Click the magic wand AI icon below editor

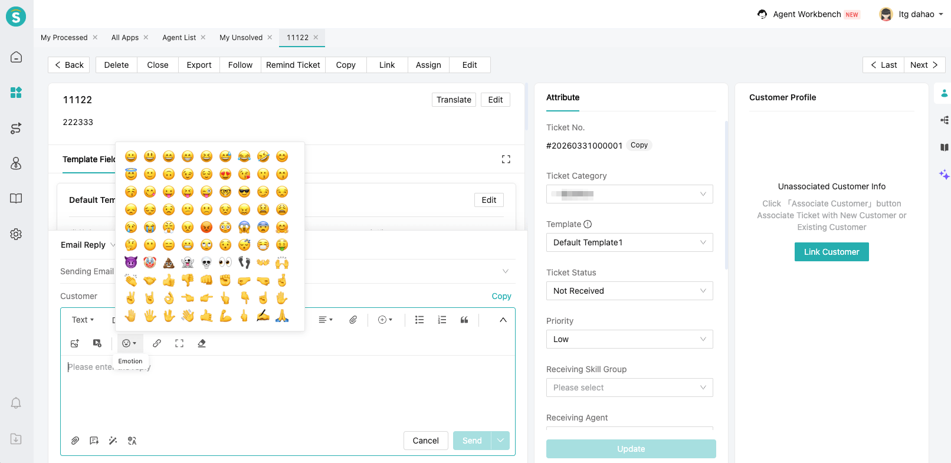pos(113,441)
